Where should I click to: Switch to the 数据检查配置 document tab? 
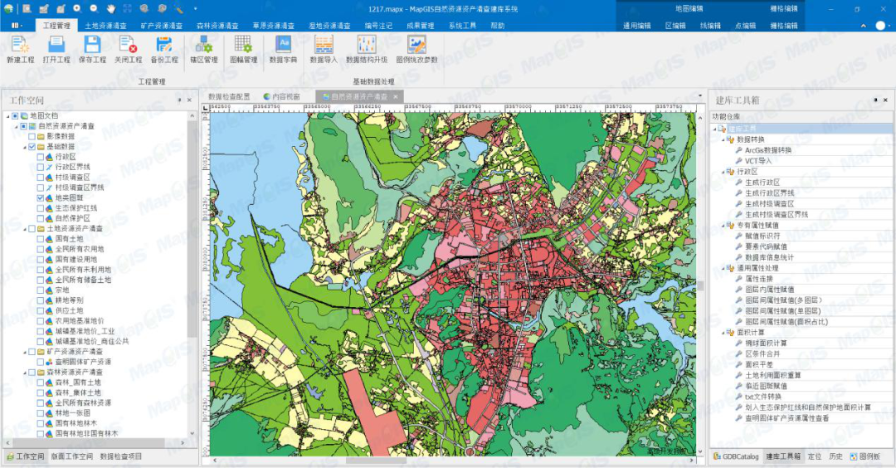tap(229, 96)
